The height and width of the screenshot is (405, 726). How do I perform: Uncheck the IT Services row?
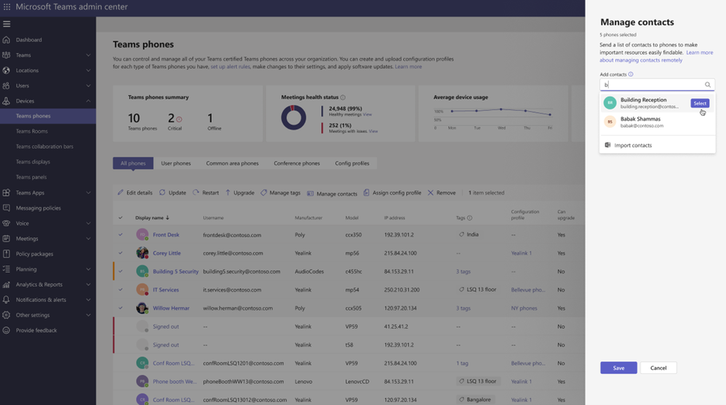tap(120, 290)
